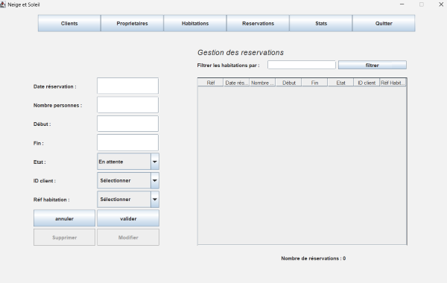Click the Réf column header
Image resolution: width=447 pixels, height=283 pixels.
pyautogui.click(x=211, y=83)
